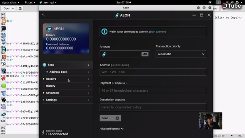Open the Advanced page
Viewport: 245px width, 138px height.
(67, 93)
